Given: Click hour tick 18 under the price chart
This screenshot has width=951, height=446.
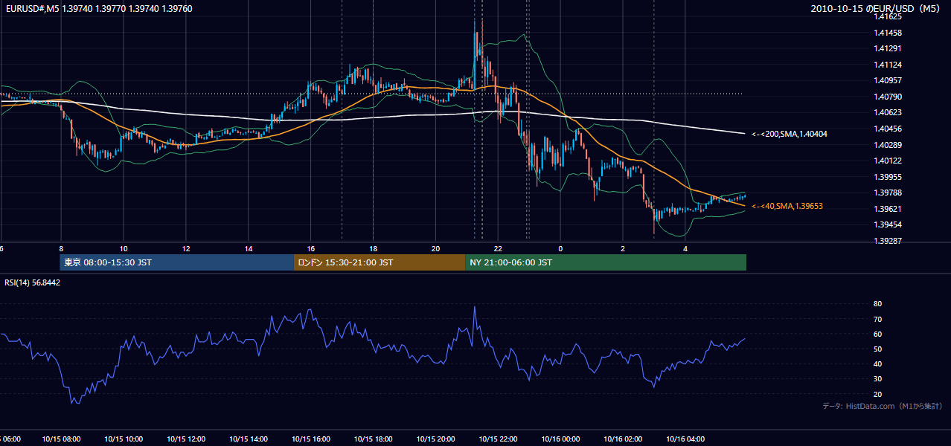Looking at the screenshot, I should coord(374,248).
